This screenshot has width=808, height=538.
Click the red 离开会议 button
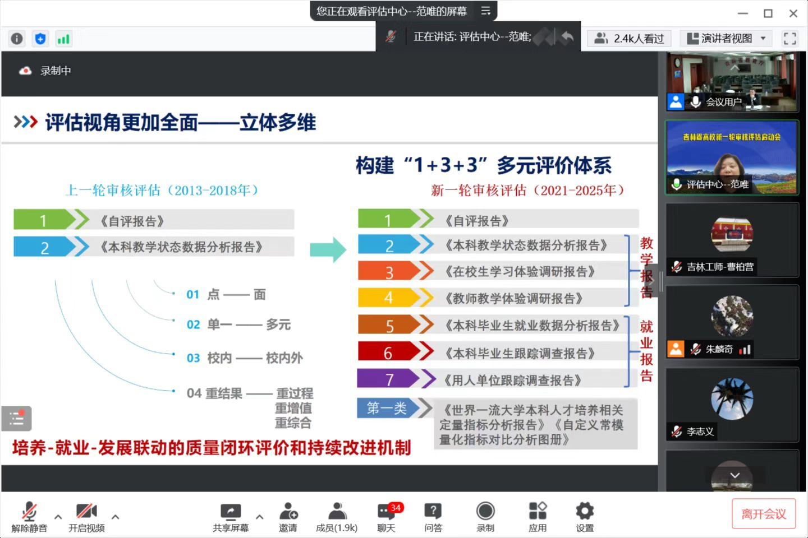point(763,514)
